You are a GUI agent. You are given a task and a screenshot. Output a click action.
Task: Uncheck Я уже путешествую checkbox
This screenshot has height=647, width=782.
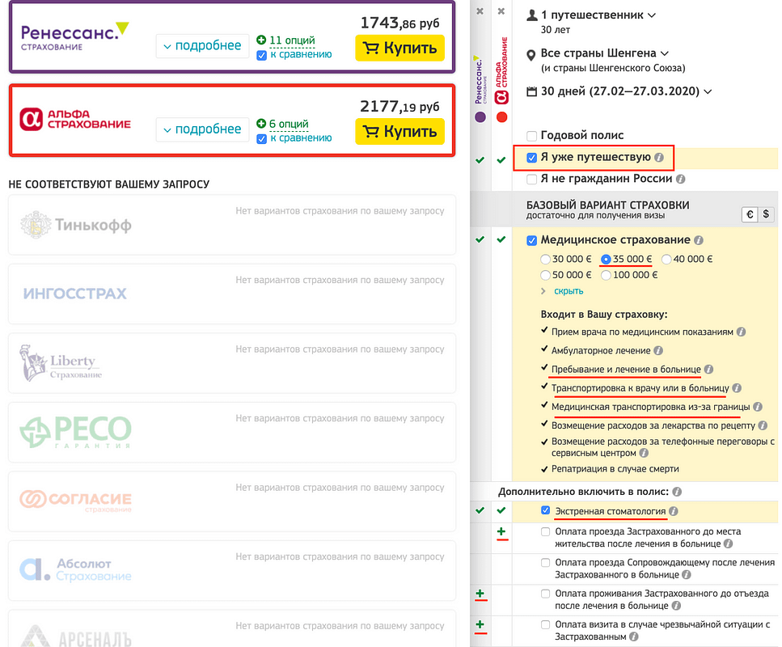tap(531, 158)
